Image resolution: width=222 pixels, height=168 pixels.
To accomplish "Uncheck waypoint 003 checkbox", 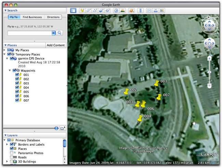I will 17,83.
